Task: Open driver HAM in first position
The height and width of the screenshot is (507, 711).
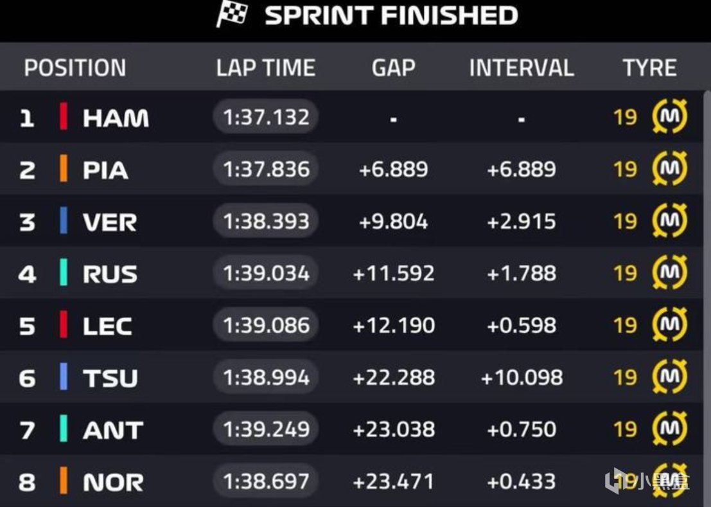Action: click(x=116, y=118)
